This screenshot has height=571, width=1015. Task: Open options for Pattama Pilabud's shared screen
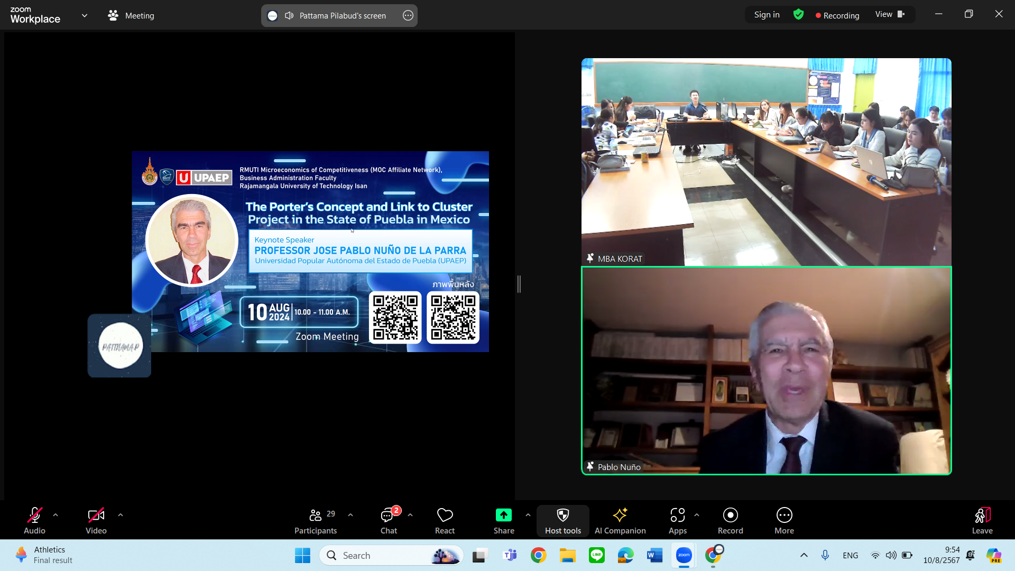pos(408,15)
